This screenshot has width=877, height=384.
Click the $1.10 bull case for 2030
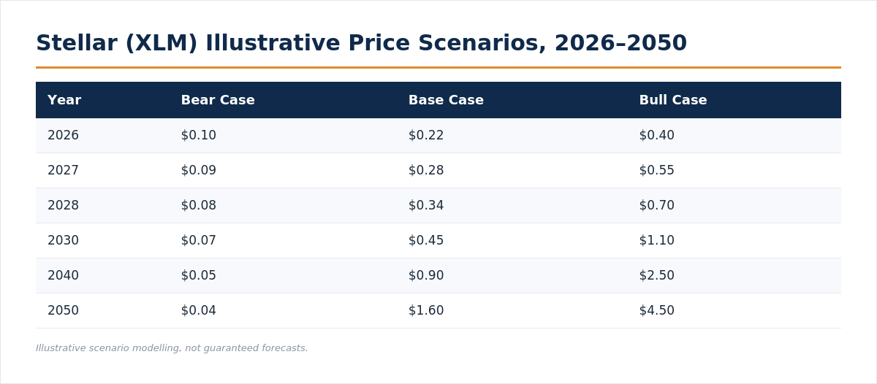pos(657,241)
